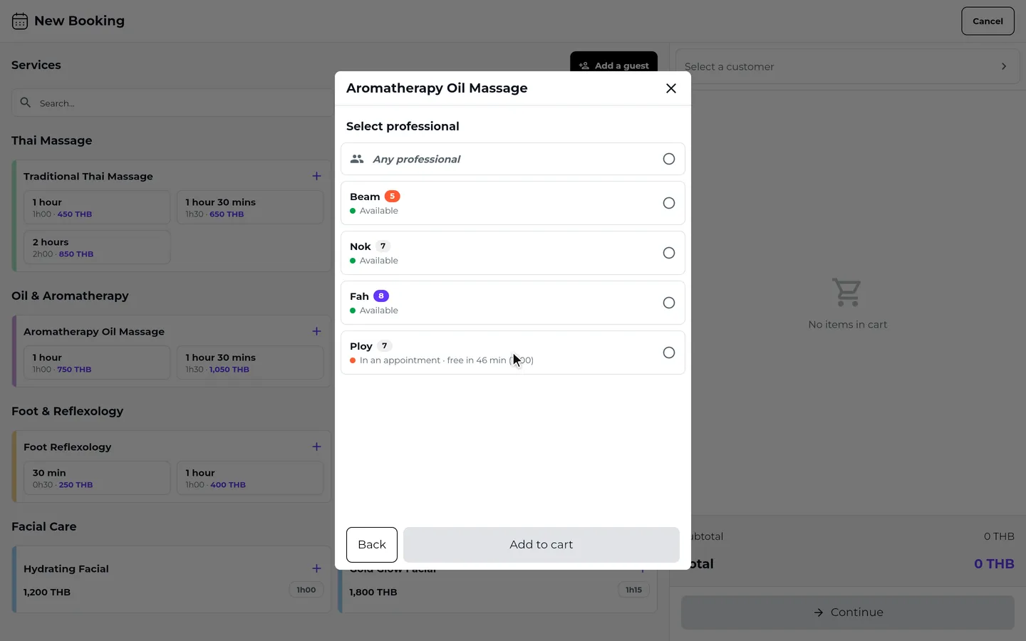Image resolution: width=1026 pixels, height=641 pixels.
Task: Click the Hydrating Facial 1,200 THB price
Action: (47, 592)
